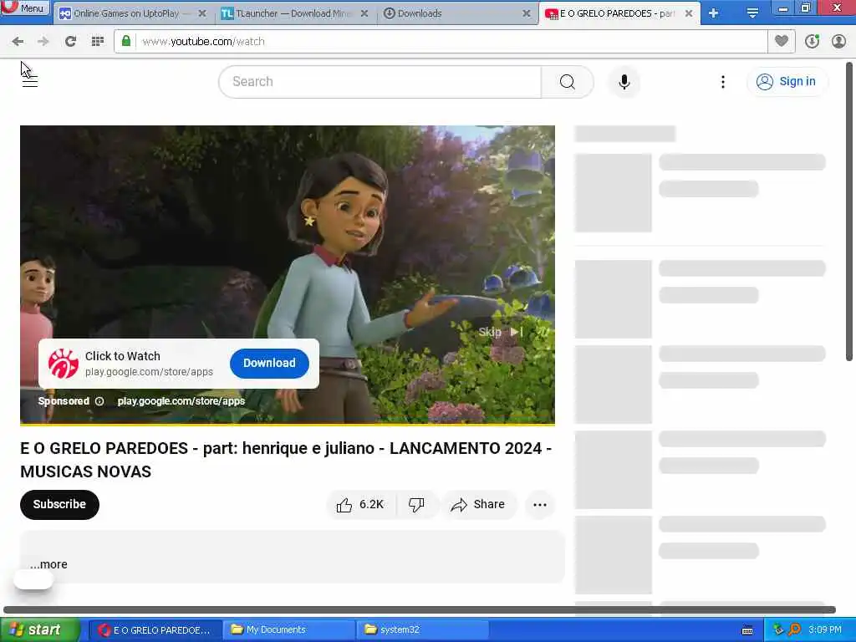The height and width of the screenshot is (642, 856).
Task: Click the magnifier tray icon
Action: (x=794, y=630)
